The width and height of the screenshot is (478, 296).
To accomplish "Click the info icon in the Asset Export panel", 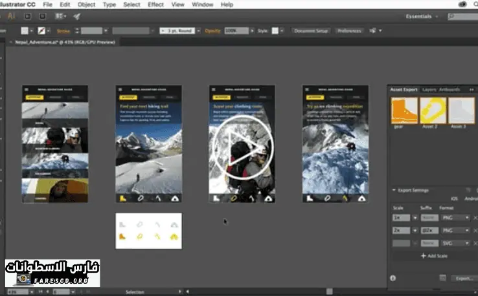I will pos(393,278).
